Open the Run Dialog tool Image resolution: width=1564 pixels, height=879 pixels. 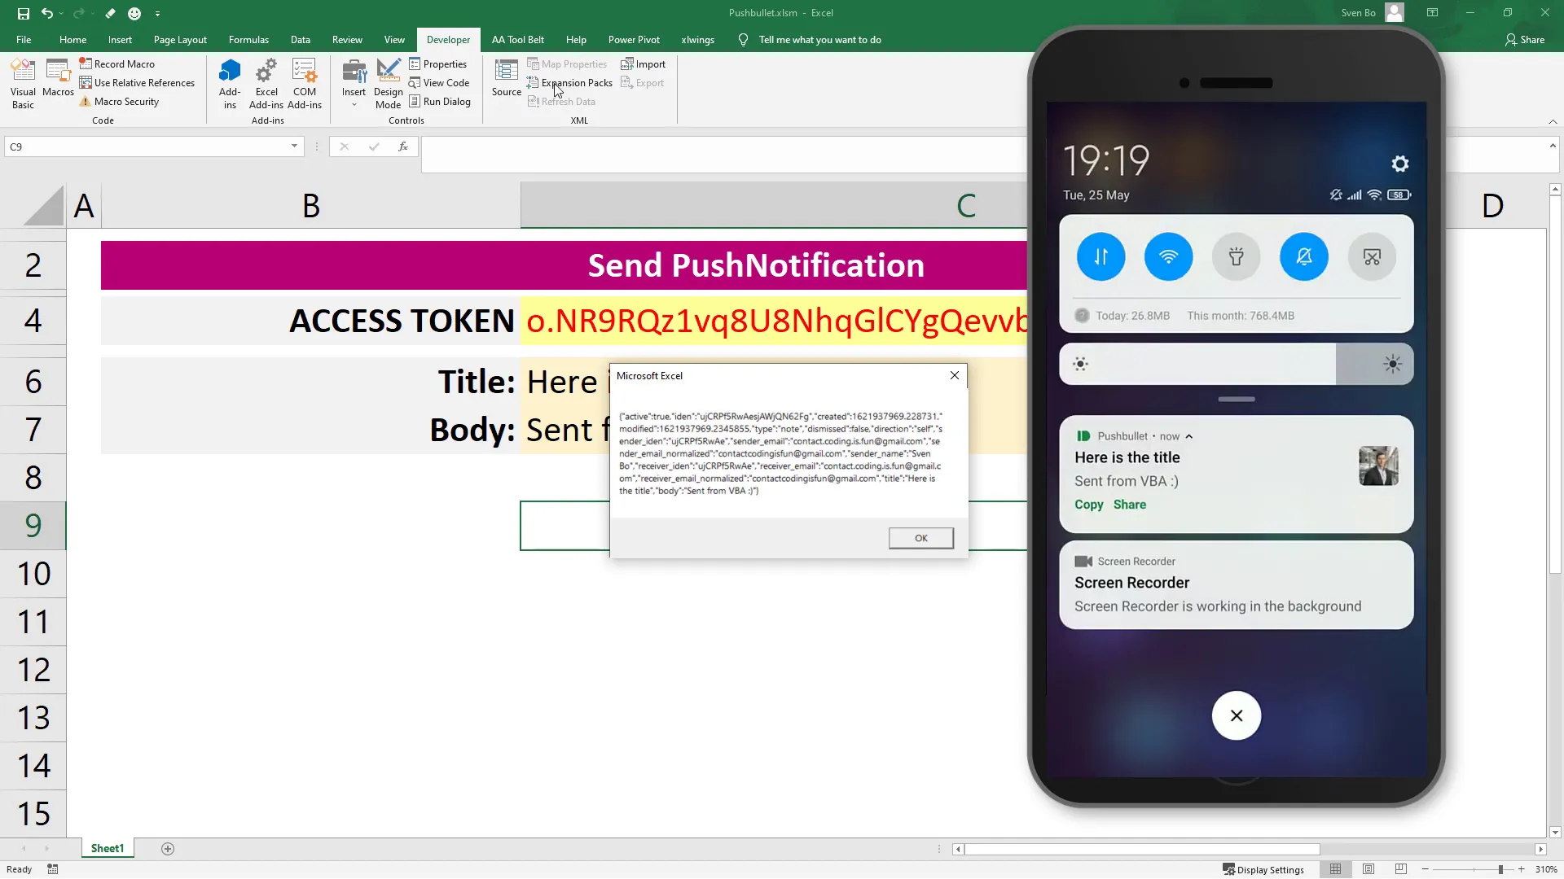tap(441, 101)
